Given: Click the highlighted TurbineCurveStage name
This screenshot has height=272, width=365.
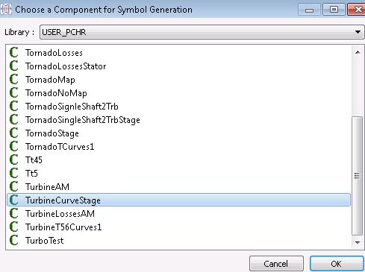Looking at the screenshot, I should pyautogui.click(x=63, y=200).
